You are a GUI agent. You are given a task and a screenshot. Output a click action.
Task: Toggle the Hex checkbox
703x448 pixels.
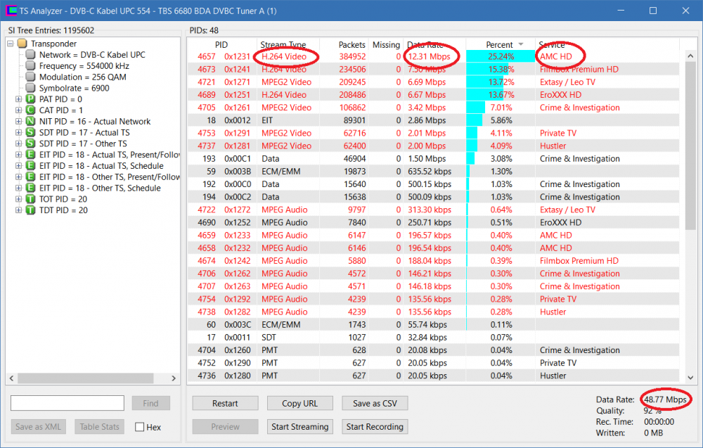(139, 427)
